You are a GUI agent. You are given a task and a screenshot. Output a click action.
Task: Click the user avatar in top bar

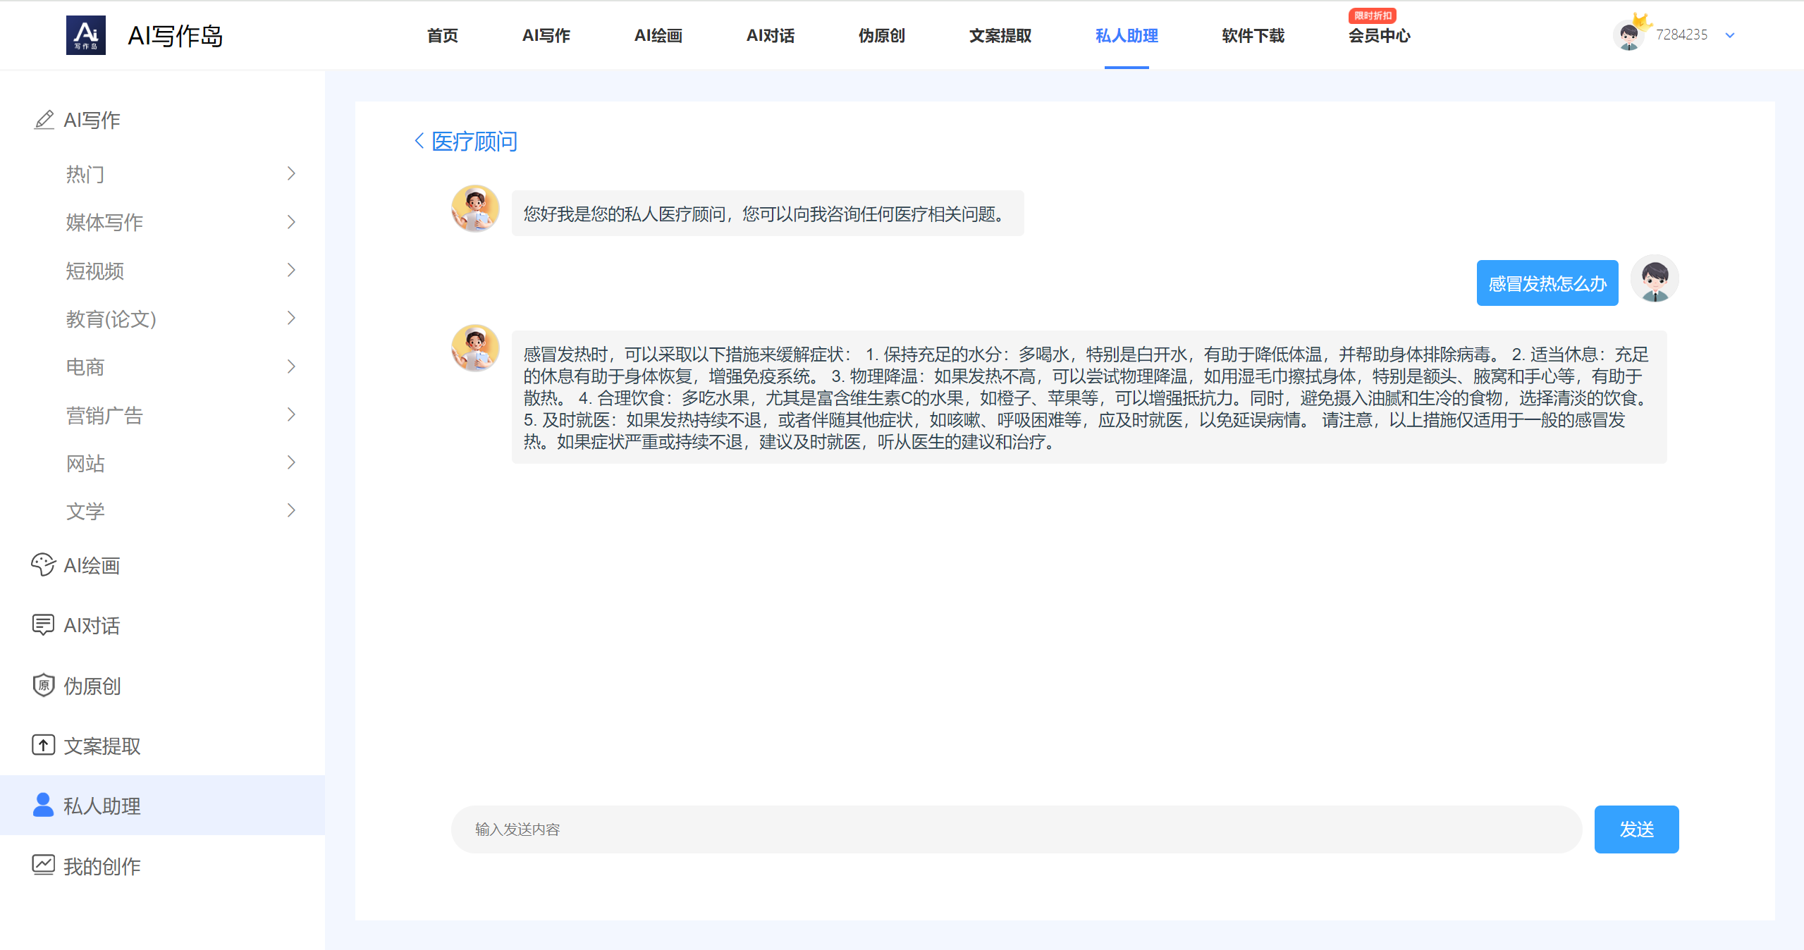(1628, 35)
